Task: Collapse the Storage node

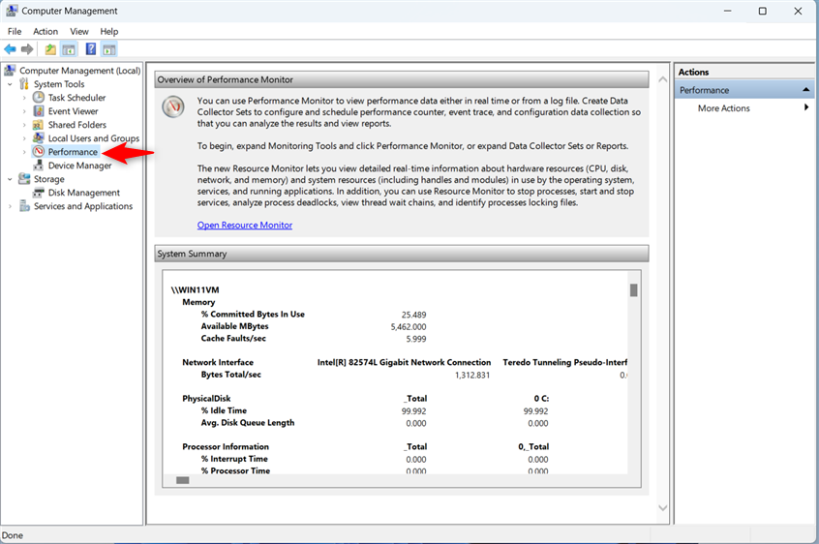Action: point(10,179)
